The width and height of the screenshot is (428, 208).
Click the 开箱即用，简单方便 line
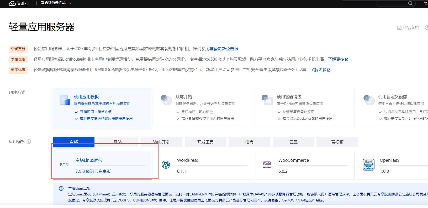(x=96, y=112)
